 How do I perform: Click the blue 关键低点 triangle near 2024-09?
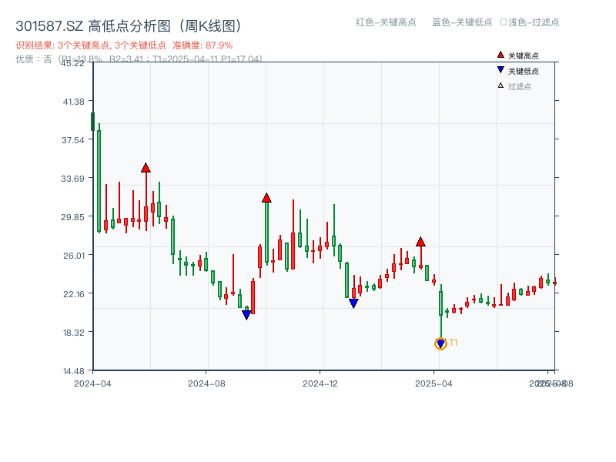pyautogui.click(x=246, y=315)
